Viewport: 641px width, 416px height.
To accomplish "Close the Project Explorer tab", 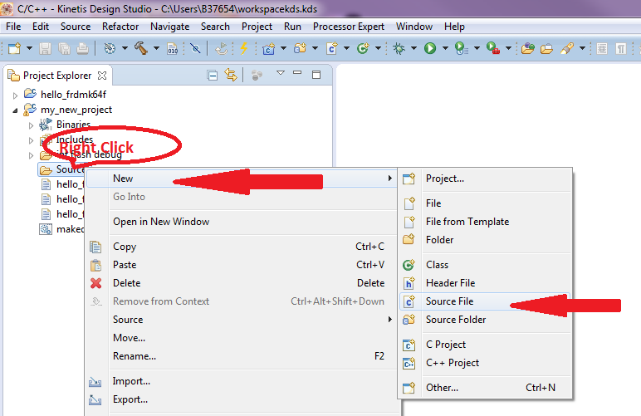I will coord(102,76).
